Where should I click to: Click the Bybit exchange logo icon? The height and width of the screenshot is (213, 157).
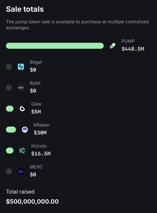21,88
